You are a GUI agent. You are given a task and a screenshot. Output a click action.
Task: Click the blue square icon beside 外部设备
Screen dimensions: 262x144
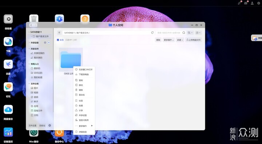click(49, 43)
